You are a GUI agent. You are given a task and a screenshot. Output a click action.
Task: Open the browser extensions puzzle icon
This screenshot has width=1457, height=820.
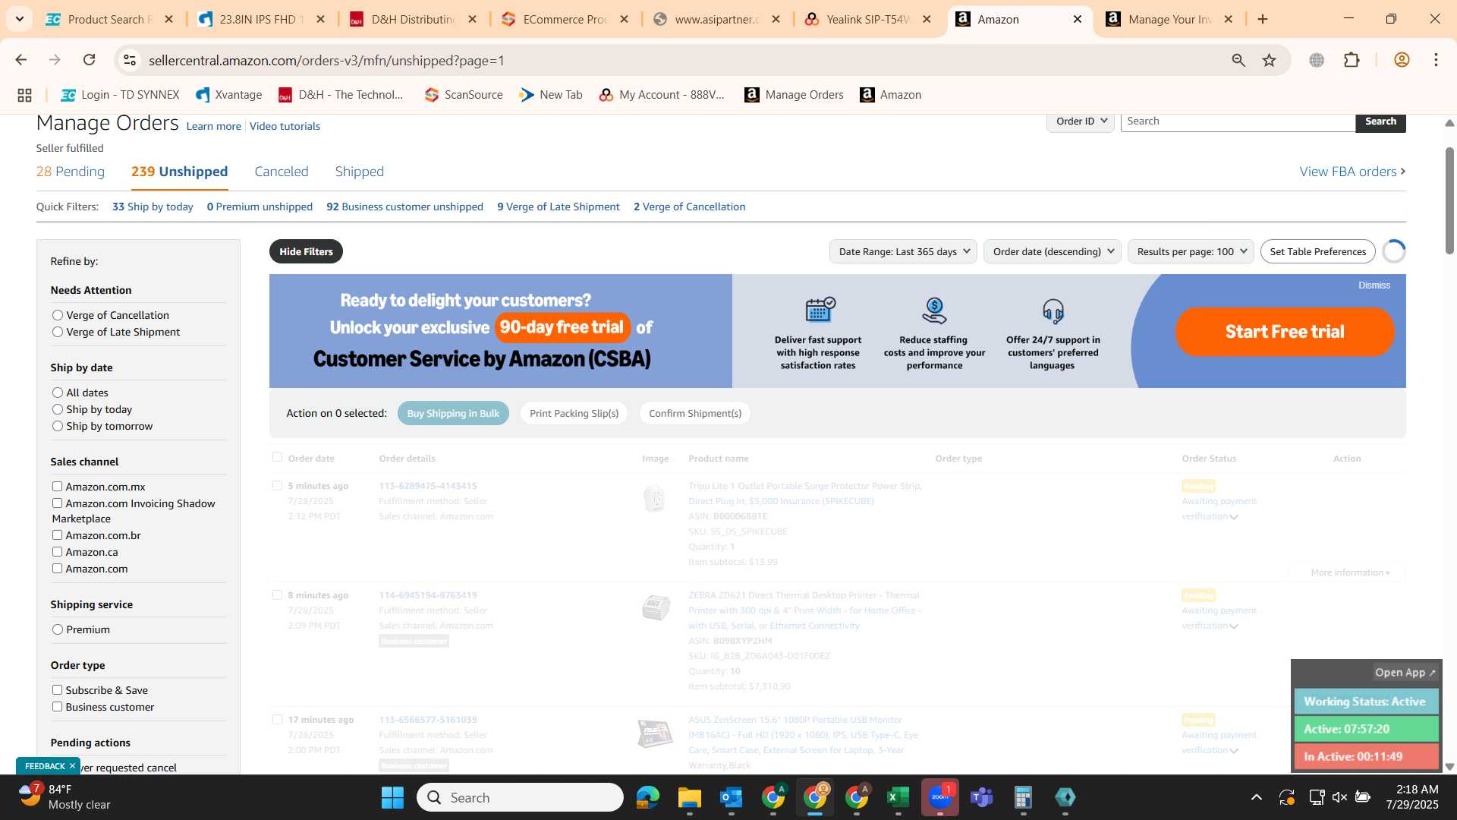1352,60
